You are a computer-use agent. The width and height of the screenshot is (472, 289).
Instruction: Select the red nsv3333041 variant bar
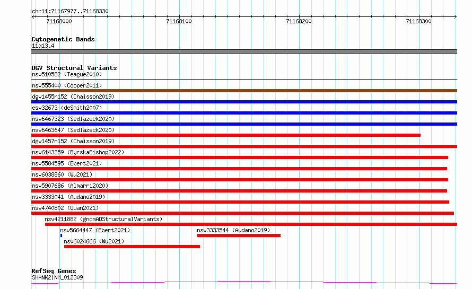[x=240, y=202]
